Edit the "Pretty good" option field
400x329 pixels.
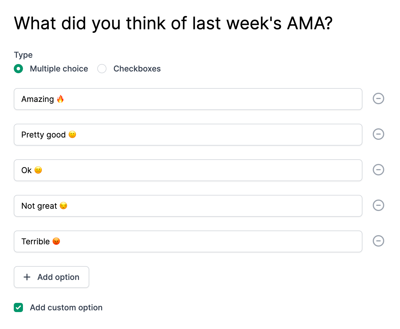[x=188, y=135]
